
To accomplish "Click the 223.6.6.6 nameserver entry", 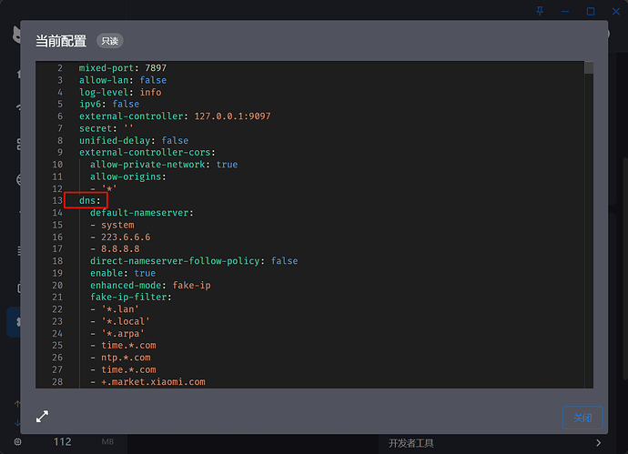I will 126,237.
